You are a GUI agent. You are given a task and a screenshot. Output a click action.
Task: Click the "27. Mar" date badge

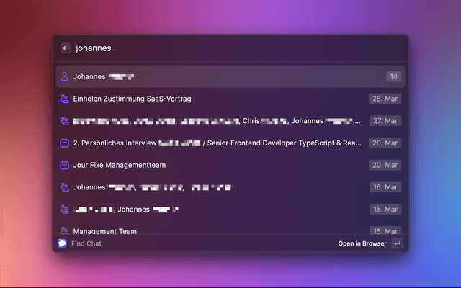385,121
